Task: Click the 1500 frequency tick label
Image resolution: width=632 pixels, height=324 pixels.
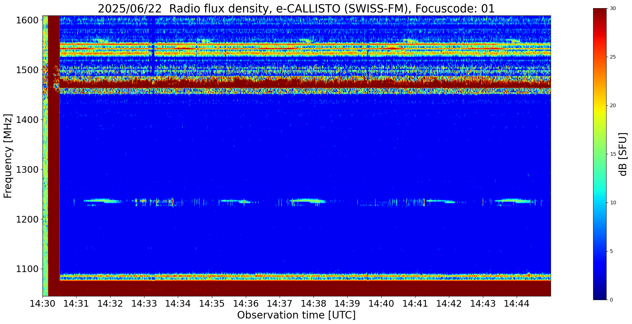Action: [x=27, y=70]
